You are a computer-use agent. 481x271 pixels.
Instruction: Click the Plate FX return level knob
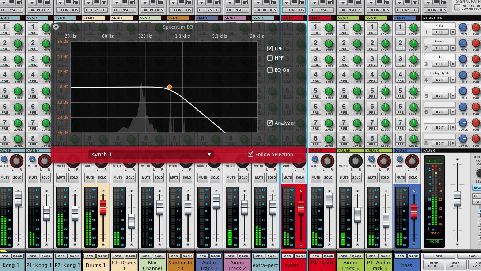pos(463,27)
